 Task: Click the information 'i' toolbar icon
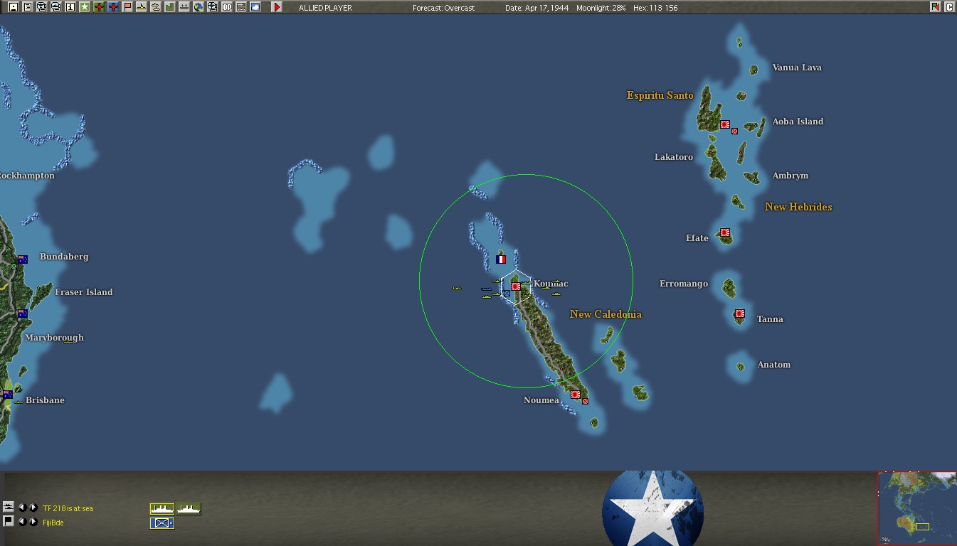(70, 7)
